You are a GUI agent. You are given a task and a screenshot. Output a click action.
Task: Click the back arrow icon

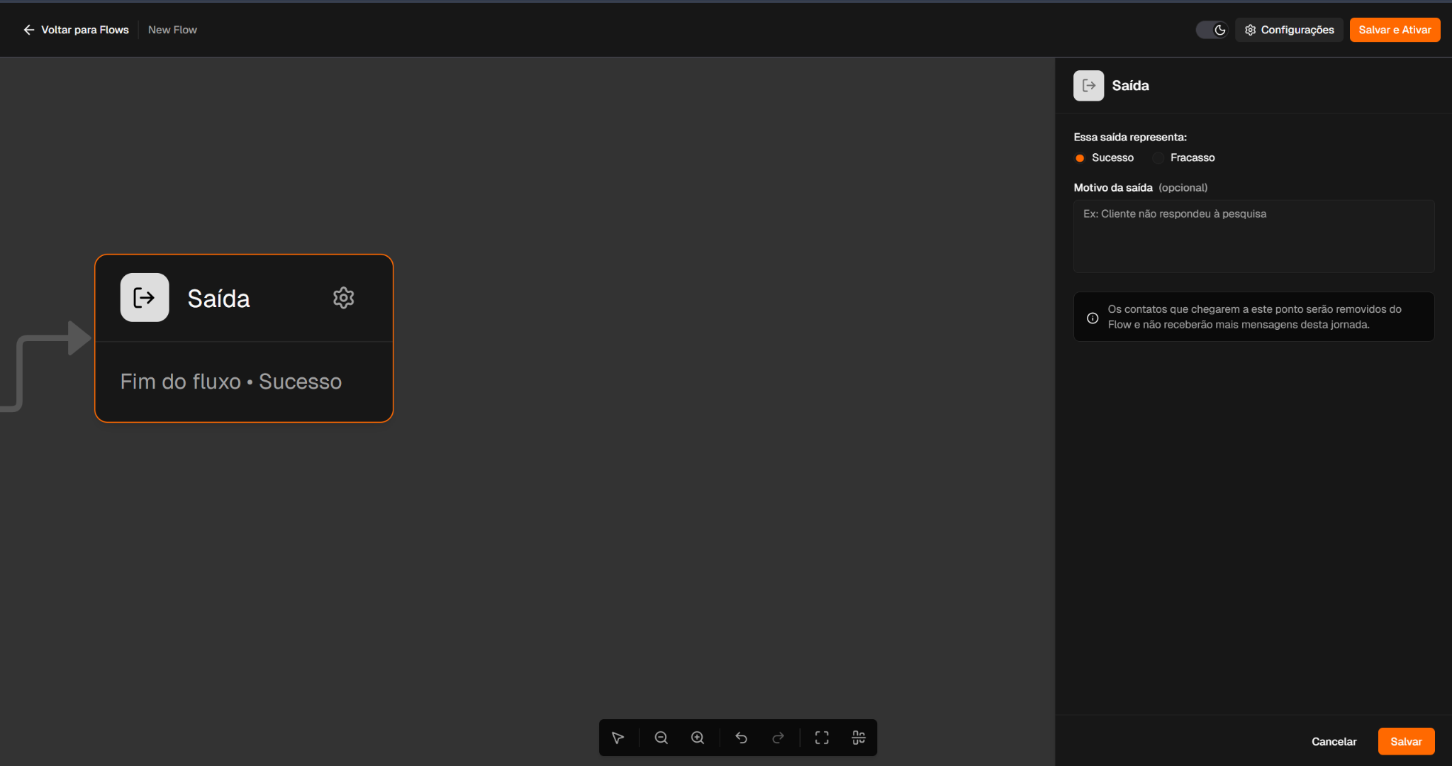pyautogui.click(x=29, y=30)
